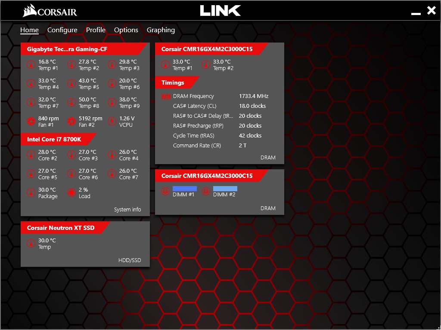Screen dimensions: 441x330
Task: Click the Core #6 thermometer icon
Action: click(x=71, y=174)
